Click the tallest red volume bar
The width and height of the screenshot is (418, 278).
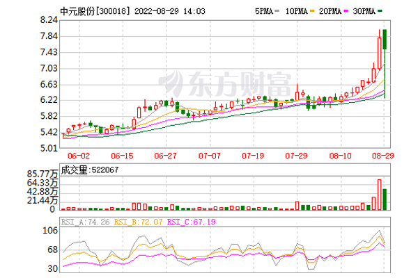point(380,194)
